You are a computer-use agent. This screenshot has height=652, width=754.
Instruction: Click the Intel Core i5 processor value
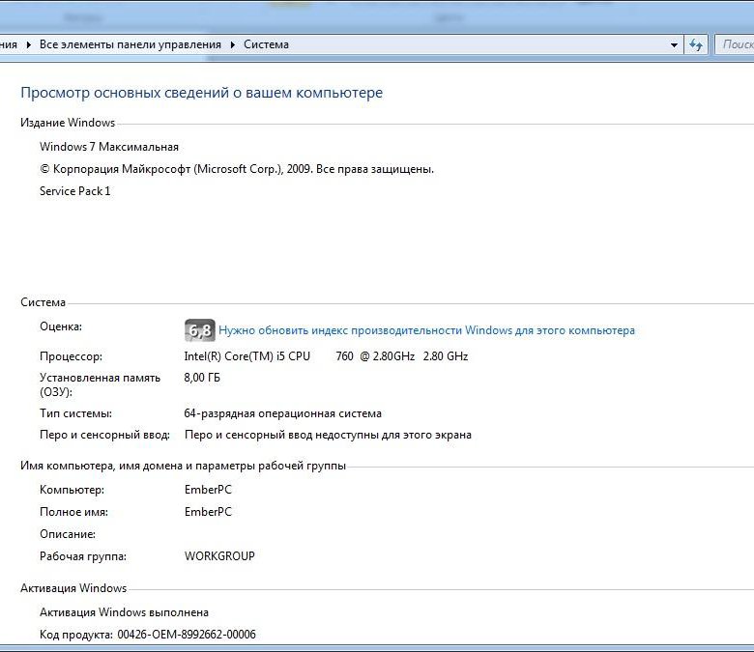(x=326, y=356)
